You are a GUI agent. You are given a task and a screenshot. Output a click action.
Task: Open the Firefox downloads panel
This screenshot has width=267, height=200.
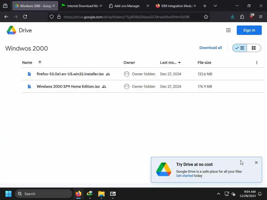pos(232,17)
